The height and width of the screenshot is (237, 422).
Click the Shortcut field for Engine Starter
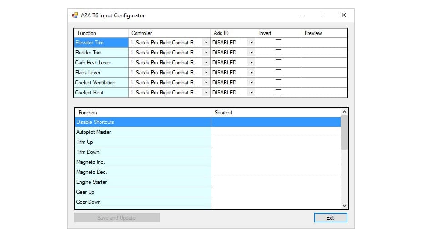pyautogui.click(x=276, y=182)
